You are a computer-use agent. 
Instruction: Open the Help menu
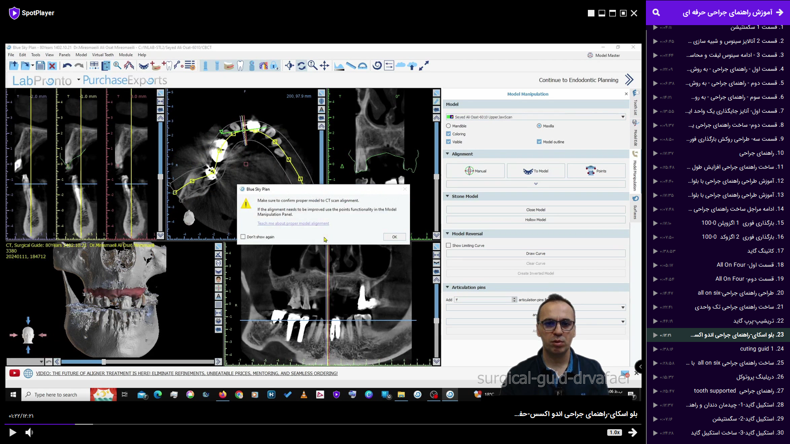tap(142, 55)
